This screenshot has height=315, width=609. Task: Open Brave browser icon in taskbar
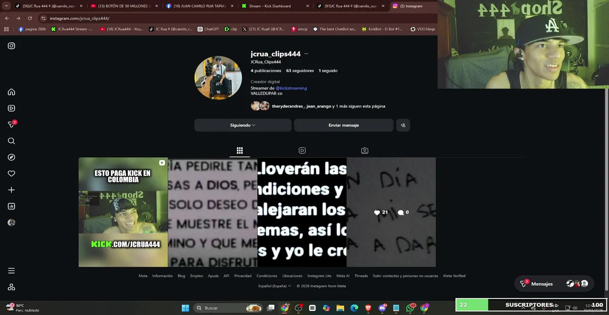[368, 308]
